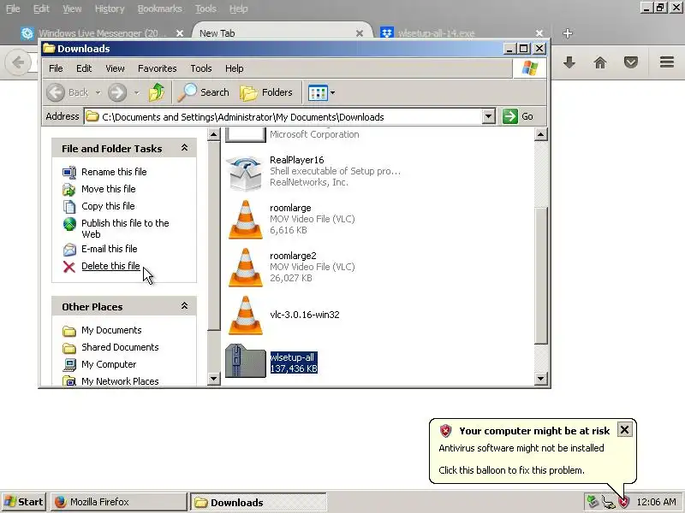
Task: Click Delete this file
Action: [110, 266]
